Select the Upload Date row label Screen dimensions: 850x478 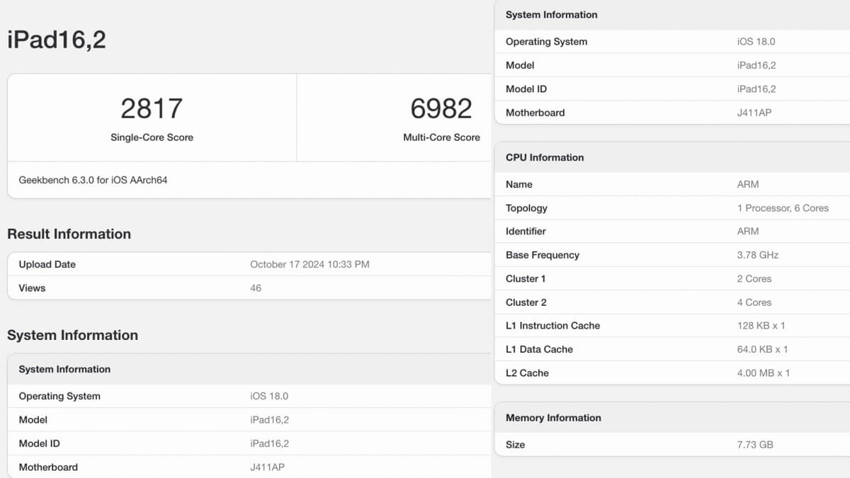pos(47,264)
